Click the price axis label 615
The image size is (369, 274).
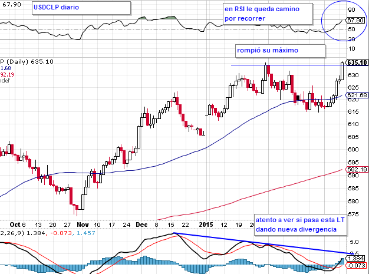[353, 112]
